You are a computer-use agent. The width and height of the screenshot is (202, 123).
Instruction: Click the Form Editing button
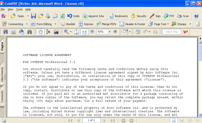point(41,24)
